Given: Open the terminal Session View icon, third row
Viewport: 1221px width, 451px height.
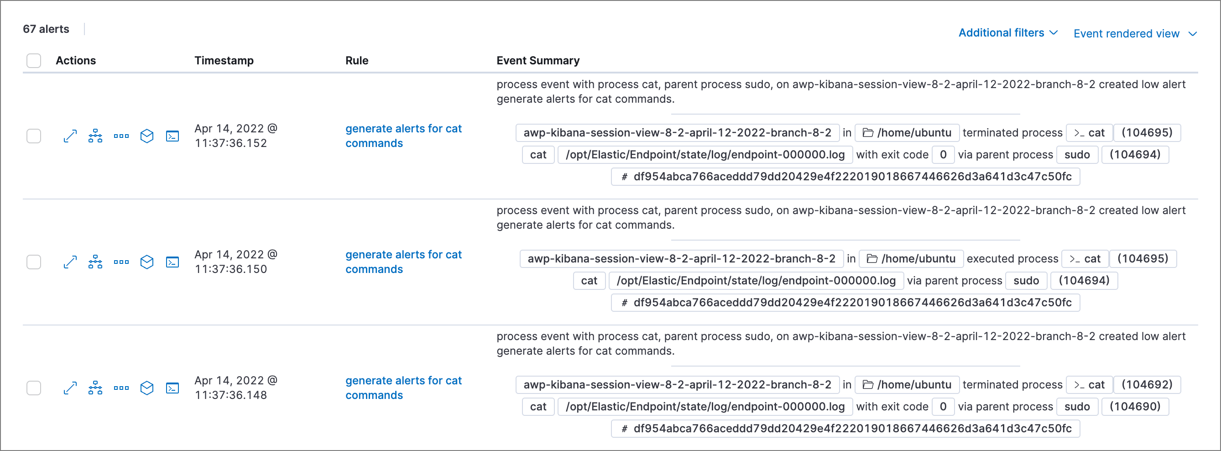Looking at the screenshot, I should [x=172, y=388].
